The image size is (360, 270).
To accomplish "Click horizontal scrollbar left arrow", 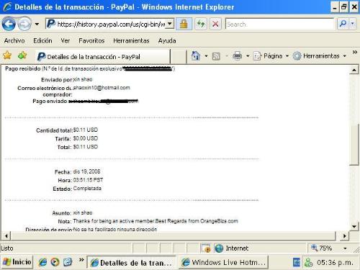I will coord(6,236).
